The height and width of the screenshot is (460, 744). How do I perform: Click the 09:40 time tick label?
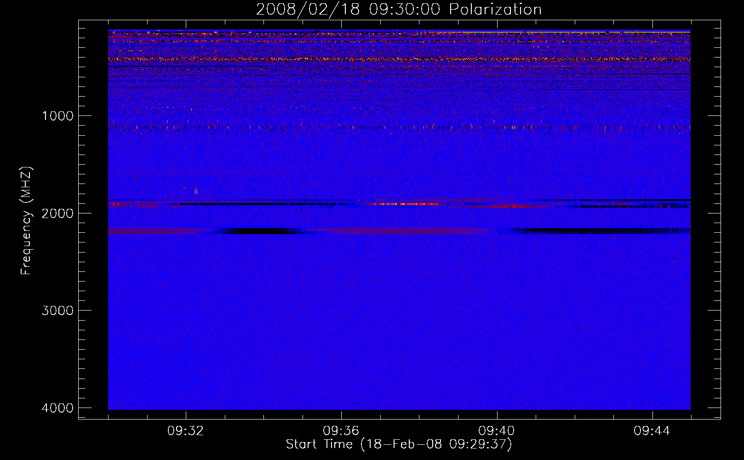497,431
